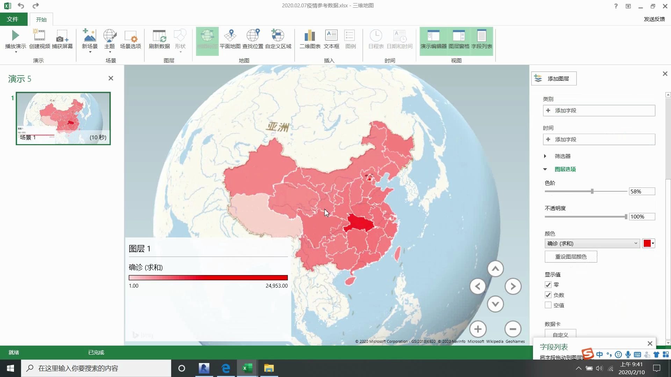Click the 重设图层颜色 button
The image size is (671, 377).
571,257
